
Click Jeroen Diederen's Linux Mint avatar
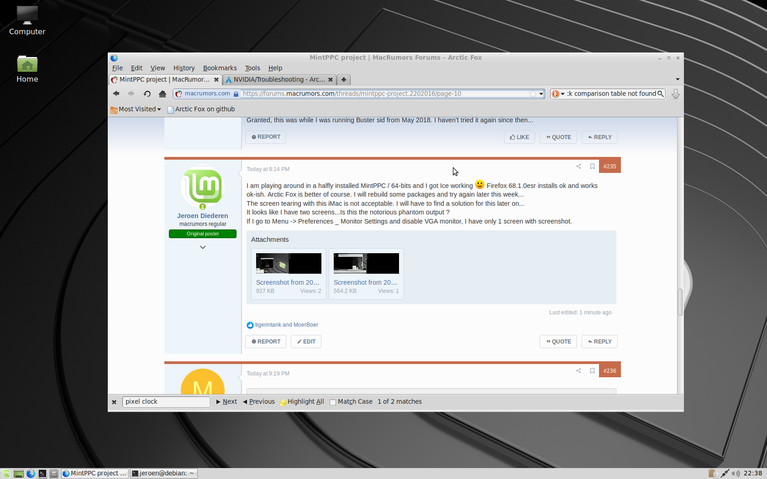pyautogui.click(x=203, y=187)
